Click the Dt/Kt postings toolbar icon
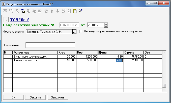Screen dimensions: 171x103 (x=28, y=11)
